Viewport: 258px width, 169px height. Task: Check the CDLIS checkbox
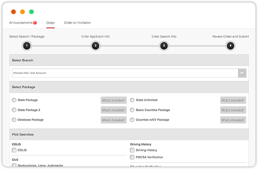tap(14, 150)
